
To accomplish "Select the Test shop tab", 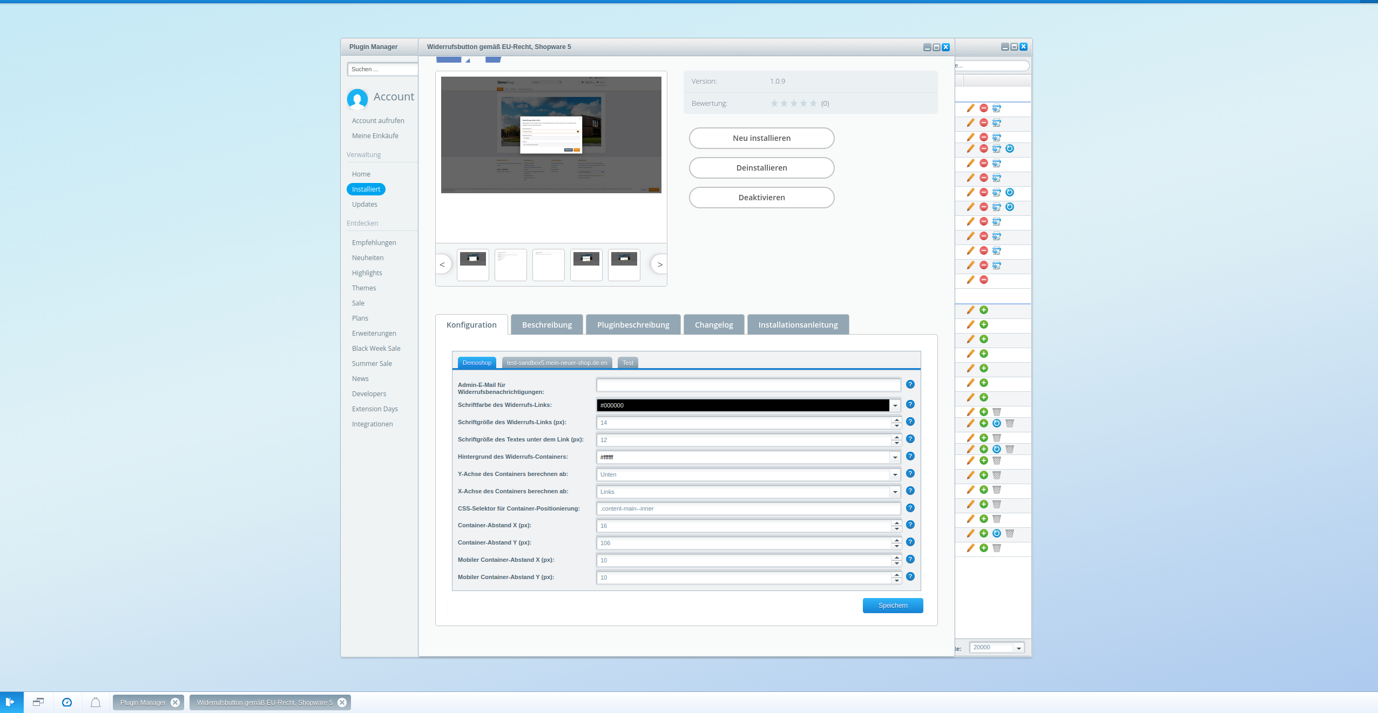I will 628,363.
